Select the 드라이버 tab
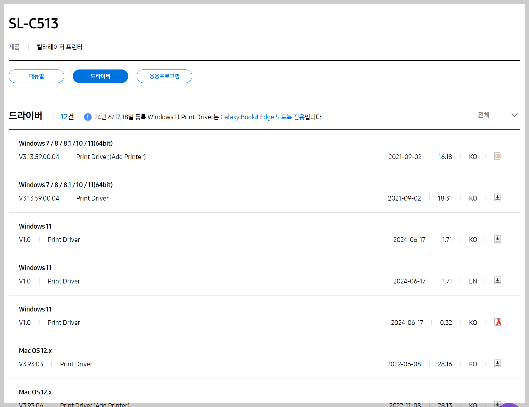 tap(100, 76)
